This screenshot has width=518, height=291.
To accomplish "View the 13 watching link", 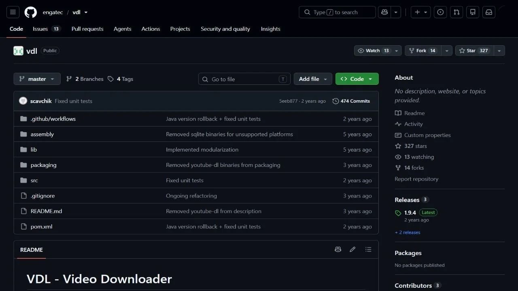I will click(414, 157).
